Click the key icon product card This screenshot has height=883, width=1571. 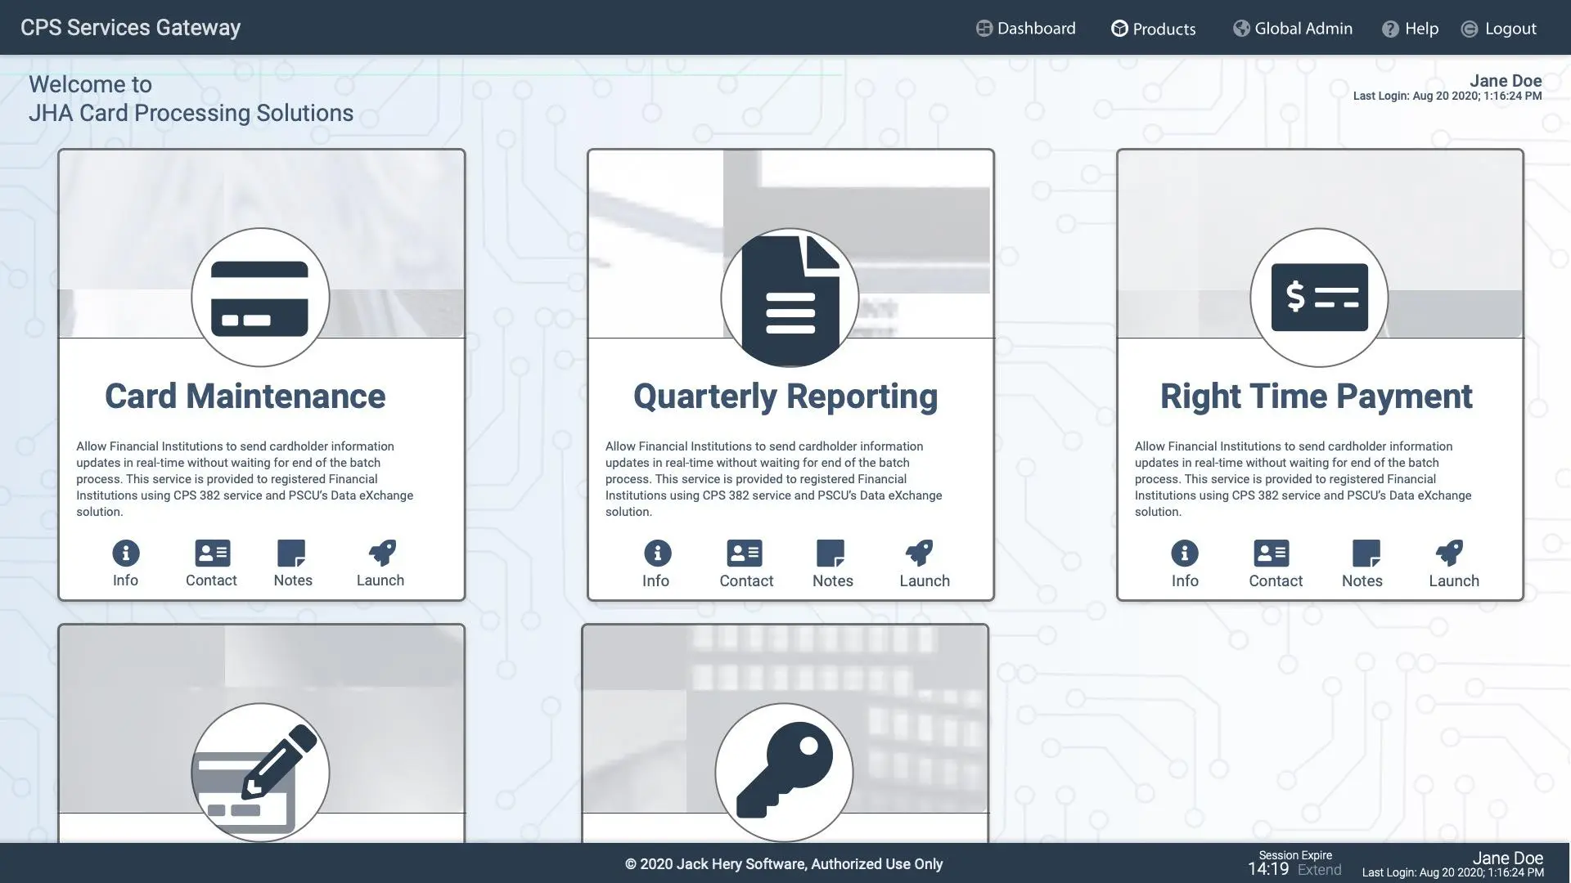pos(784,772)
